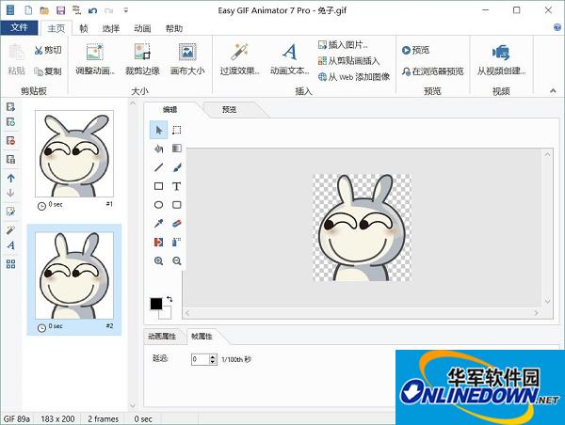Click 从剪贴画插入 insert from clipart
The image size is (565, 425).
coord(348,61)
